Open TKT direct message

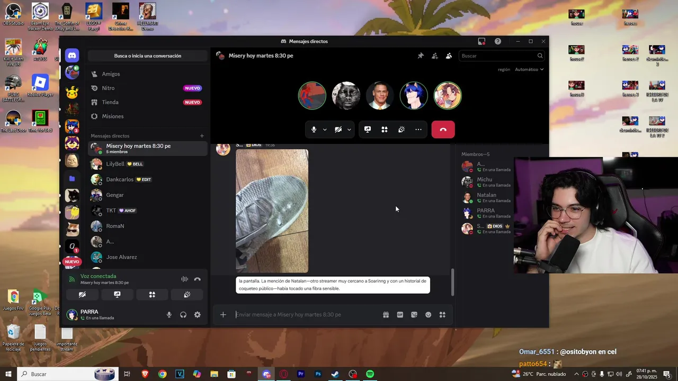(x=147, y=211)
